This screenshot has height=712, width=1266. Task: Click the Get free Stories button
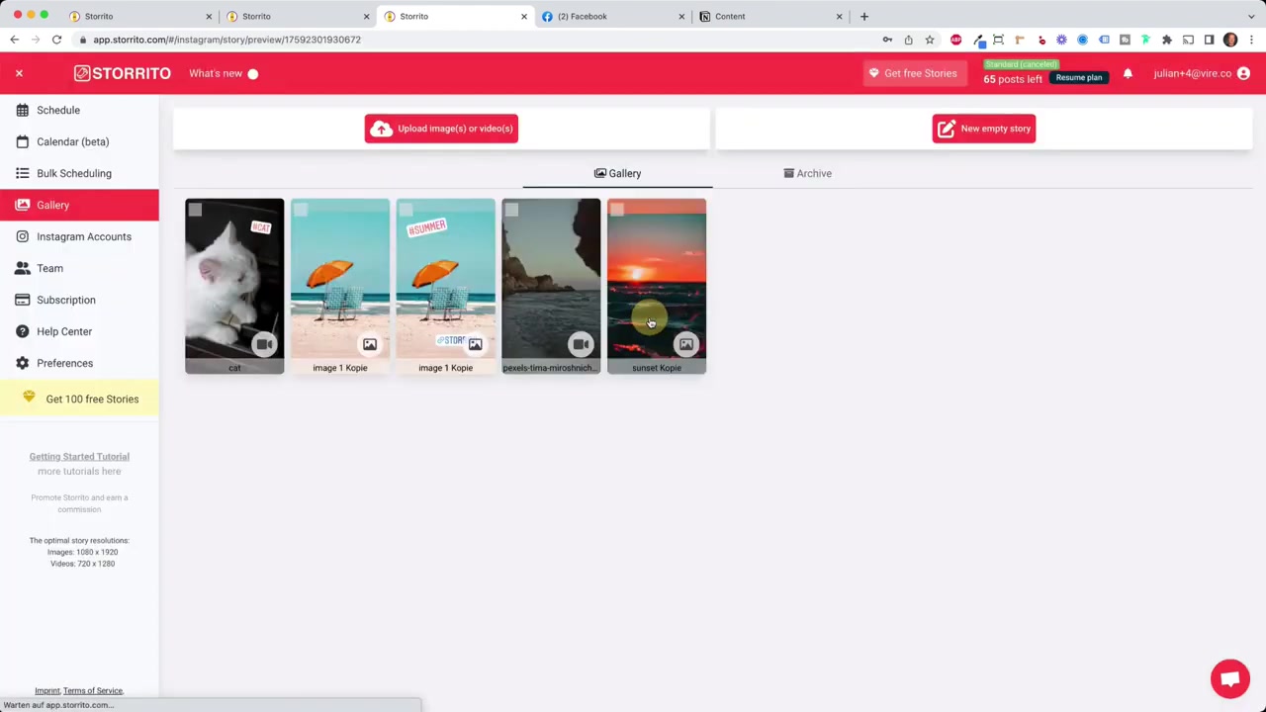[913, 73]
